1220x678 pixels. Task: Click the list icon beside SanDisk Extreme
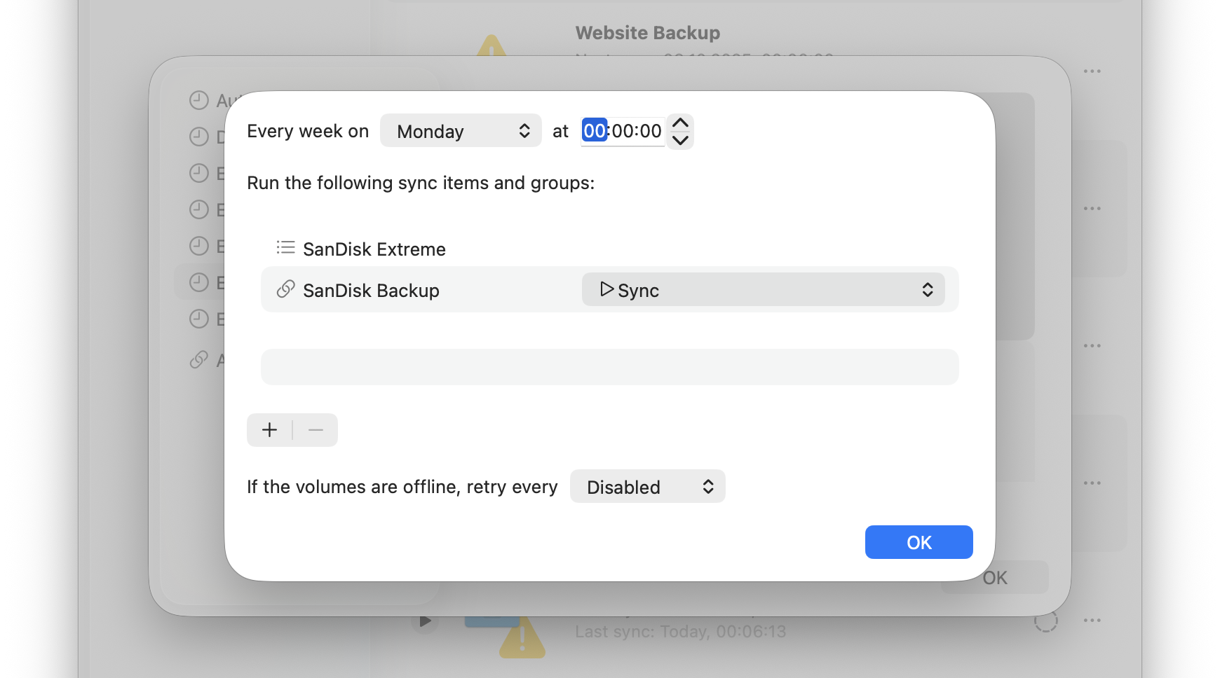(285, 248)
